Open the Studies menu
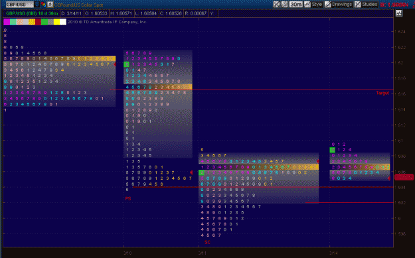 point(367,5)
